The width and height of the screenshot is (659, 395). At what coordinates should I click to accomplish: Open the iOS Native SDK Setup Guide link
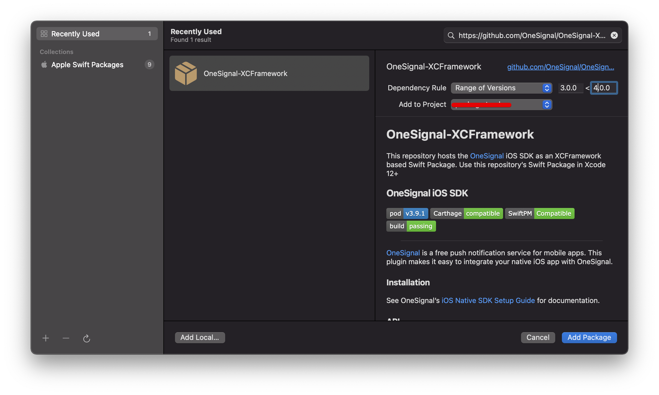[488, 300]
